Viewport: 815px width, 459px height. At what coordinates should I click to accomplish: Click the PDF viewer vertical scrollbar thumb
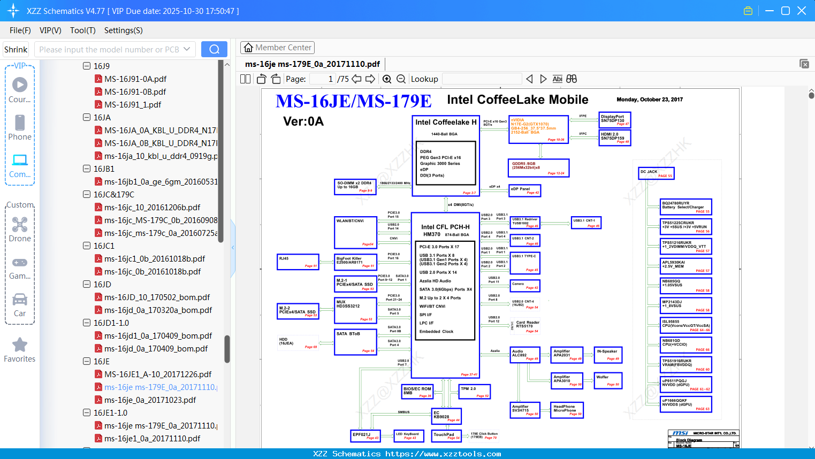811,95
